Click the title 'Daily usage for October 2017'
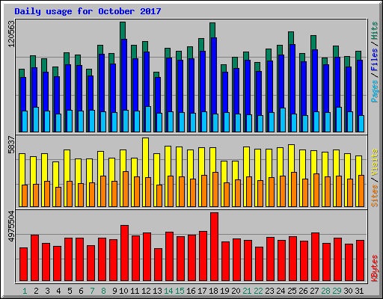Image resolution: width=383 pixels, height=299 pixels. click(88, 11)
